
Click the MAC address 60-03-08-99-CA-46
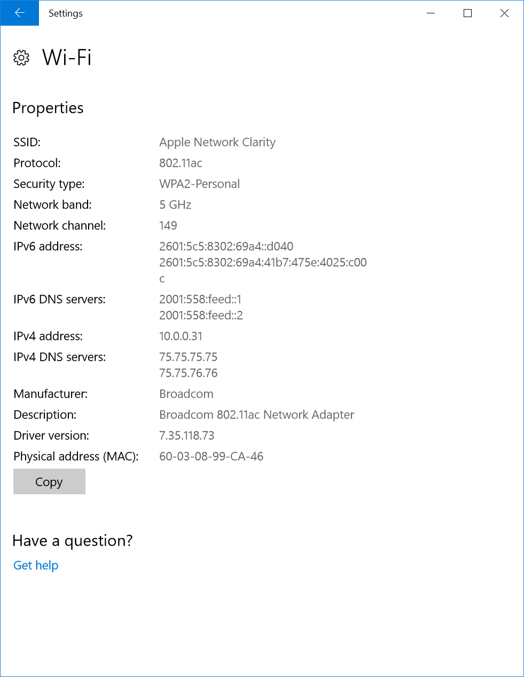tap(211, 456)
